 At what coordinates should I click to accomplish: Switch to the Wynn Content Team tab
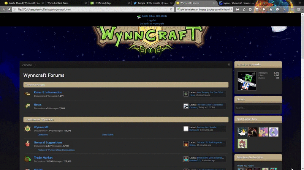coord(66,3)
